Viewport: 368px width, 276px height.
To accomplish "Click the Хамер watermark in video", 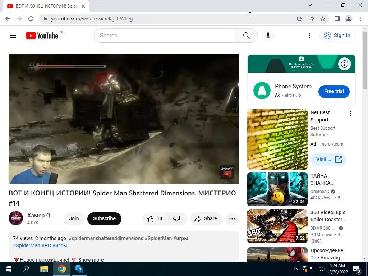I will tap(227, 172).
